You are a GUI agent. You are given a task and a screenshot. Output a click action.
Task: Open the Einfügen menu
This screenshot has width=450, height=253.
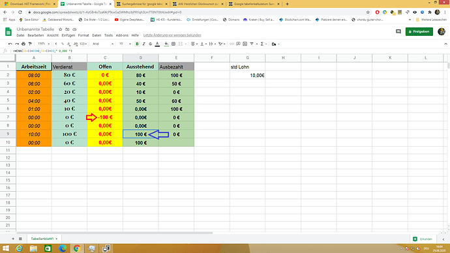(x=68, y=35)
